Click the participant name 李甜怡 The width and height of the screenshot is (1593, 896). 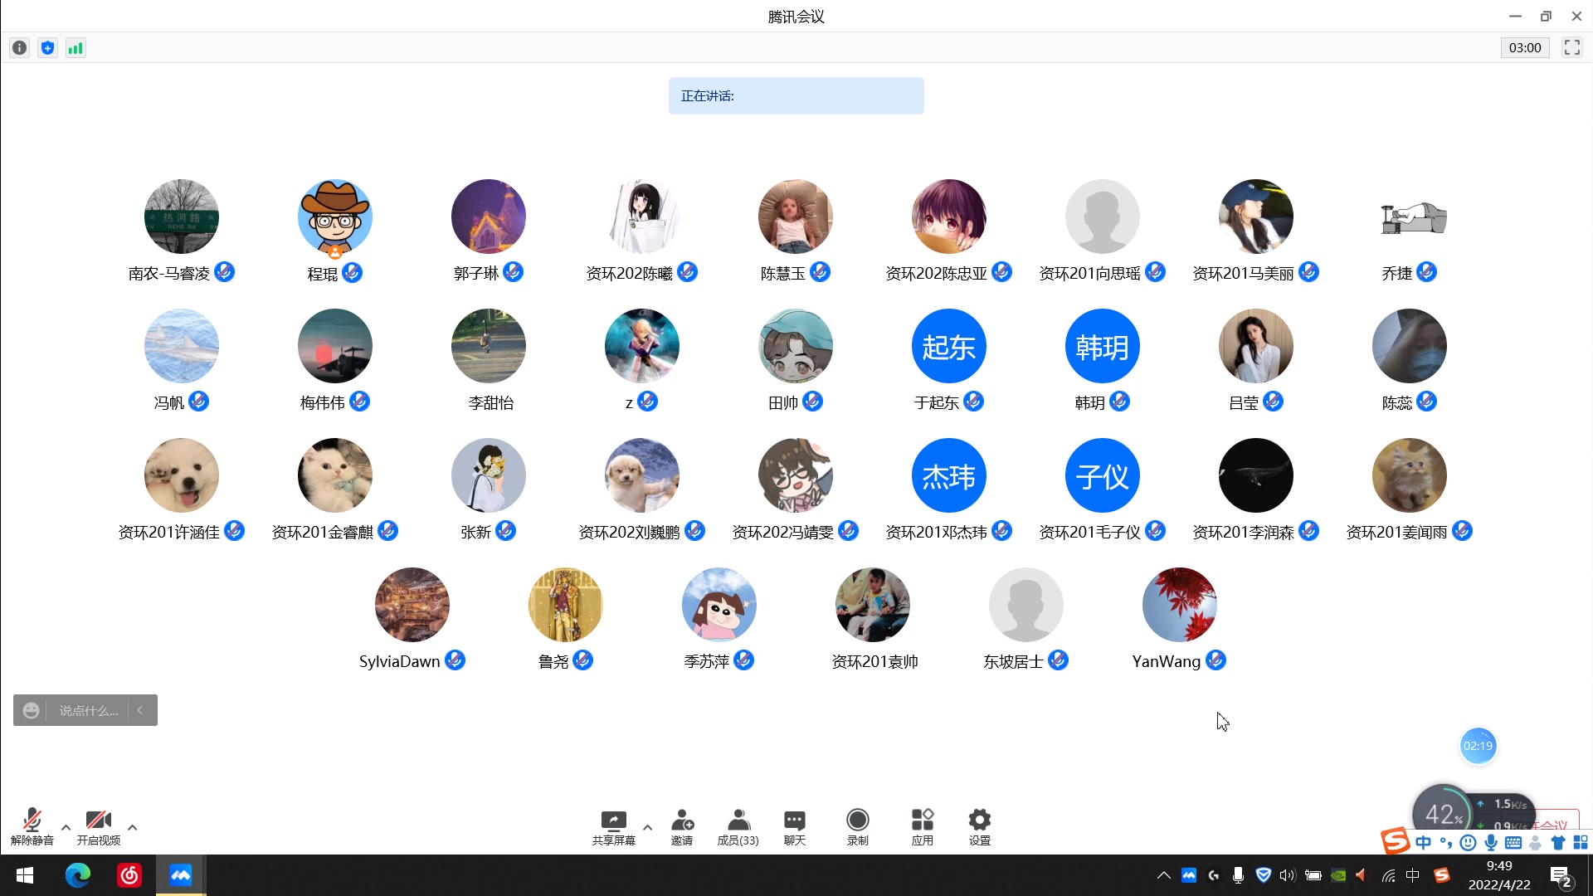click(490, 403)
